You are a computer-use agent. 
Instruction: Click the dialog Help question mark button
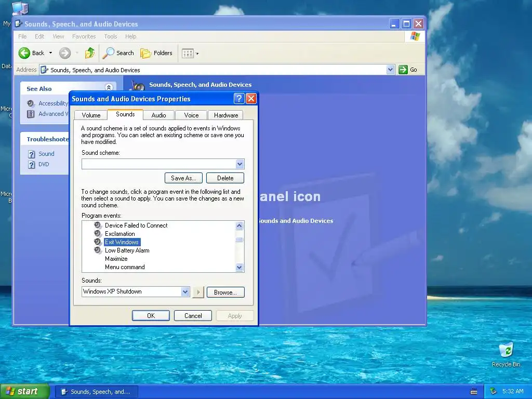239,99
